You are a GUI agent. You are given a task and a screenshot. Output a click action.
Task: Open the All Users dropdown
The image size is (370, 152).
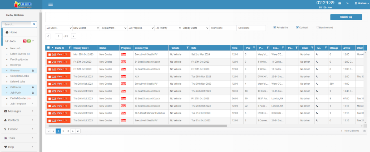coord(59,28)
